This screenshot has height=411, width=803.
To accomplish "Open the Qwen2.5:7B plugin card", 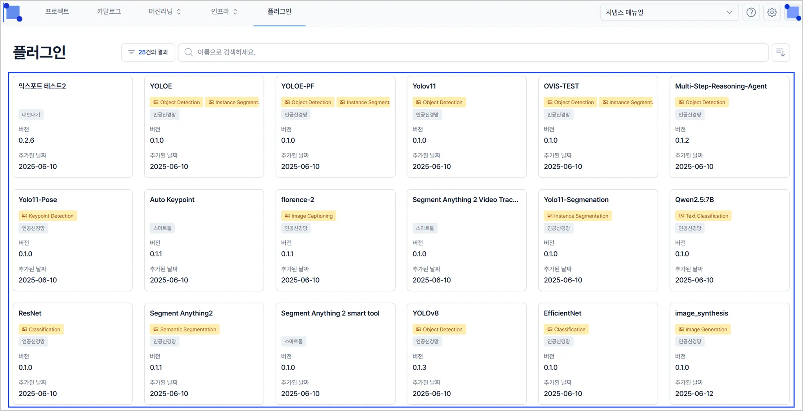I will (729, 240).
